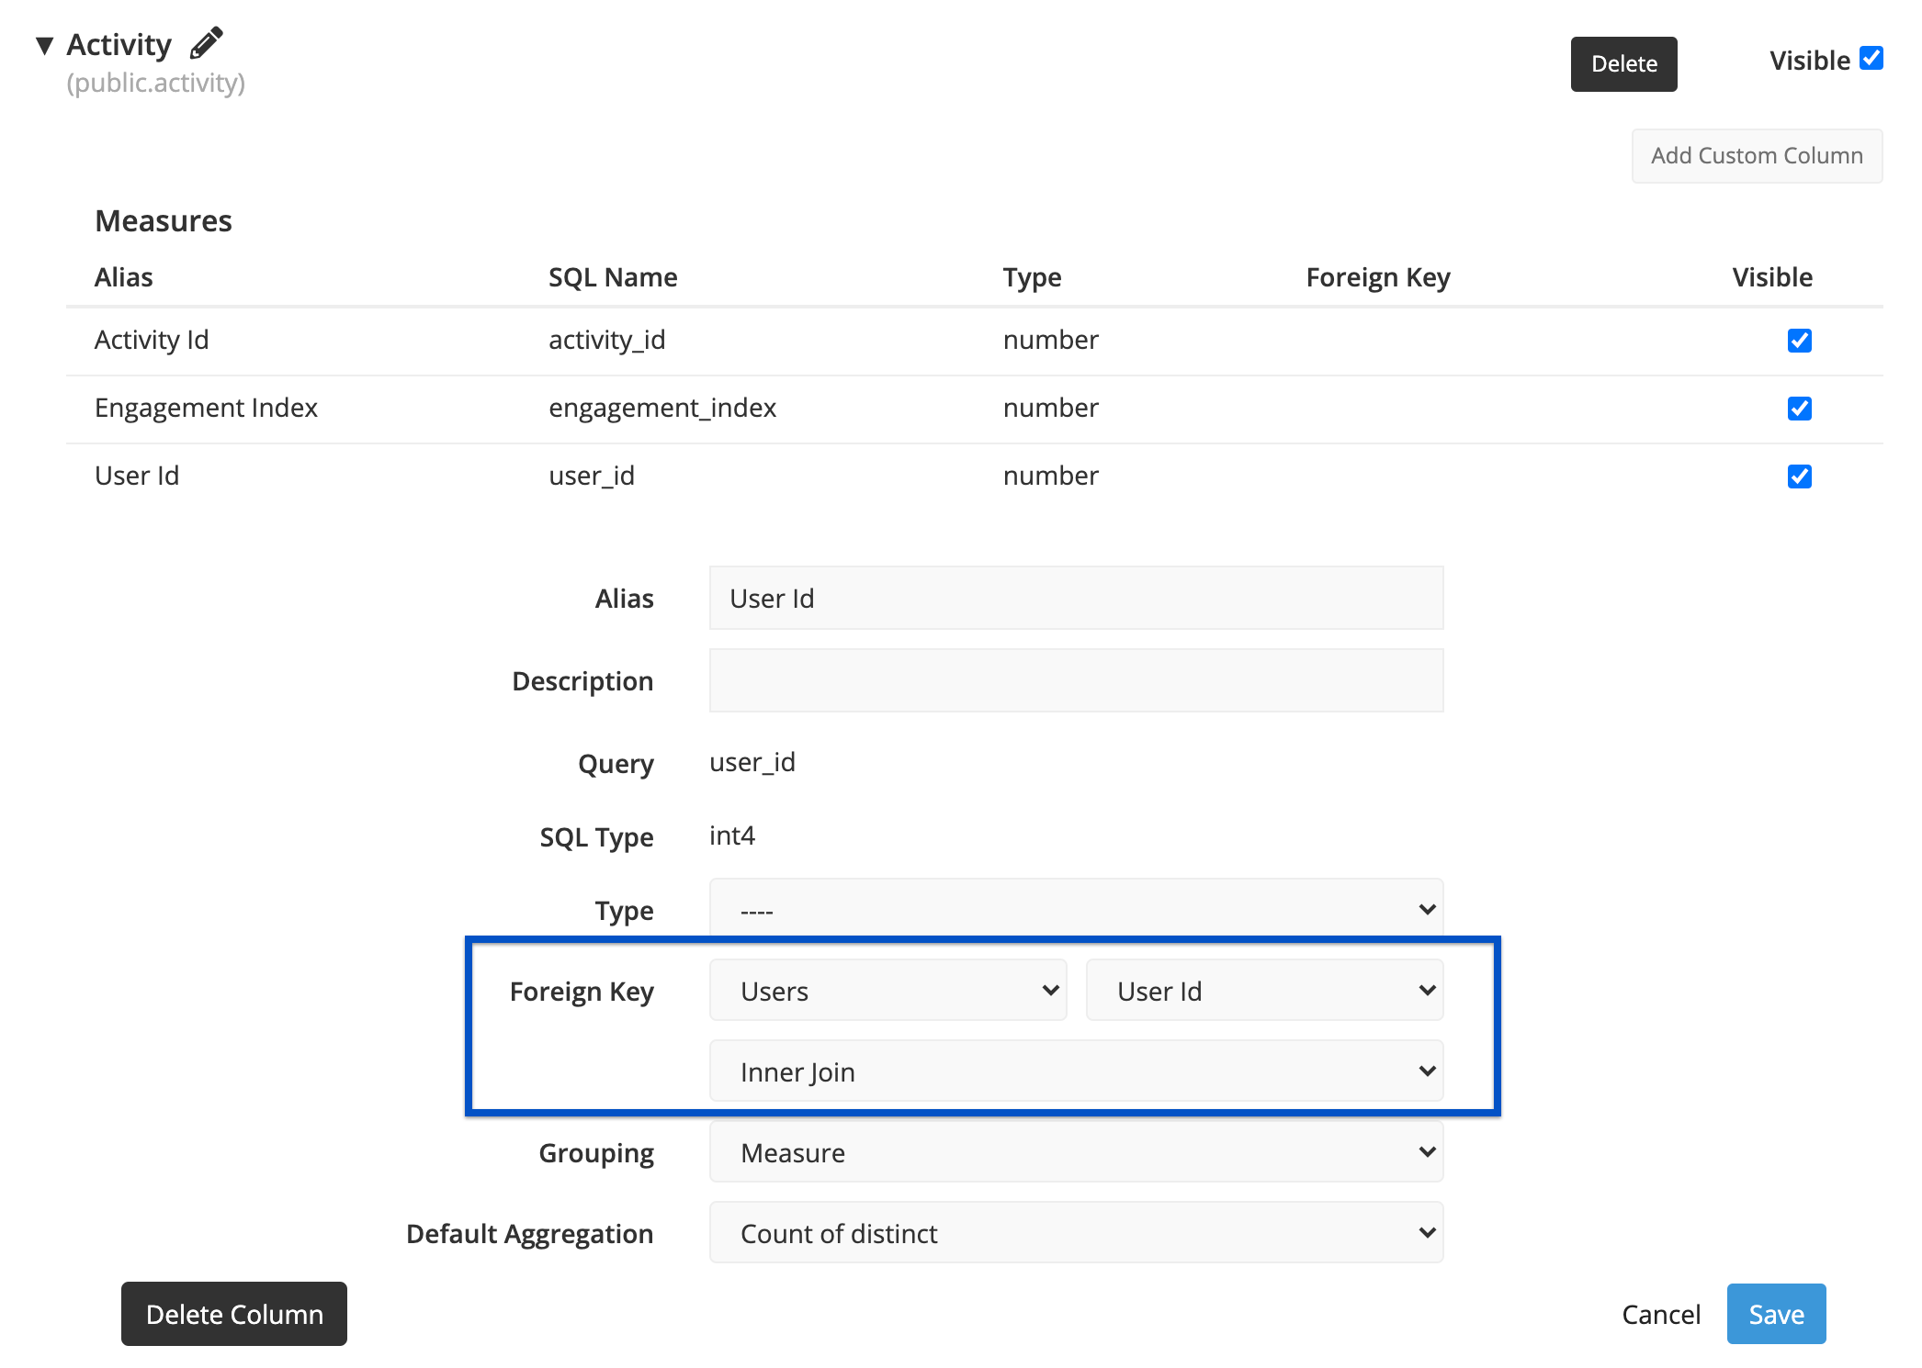Screen dimensions: 1922x1368
Task: Click the Measures section heading
Action: click(x=164, y=221)
